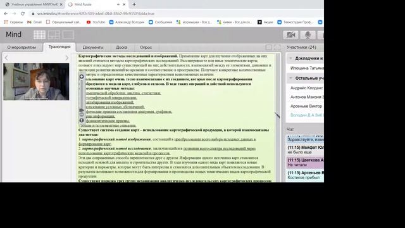This screenshot has width=405, height=228.
Task: Click the Участники (24) header
Action: point(301,47)
